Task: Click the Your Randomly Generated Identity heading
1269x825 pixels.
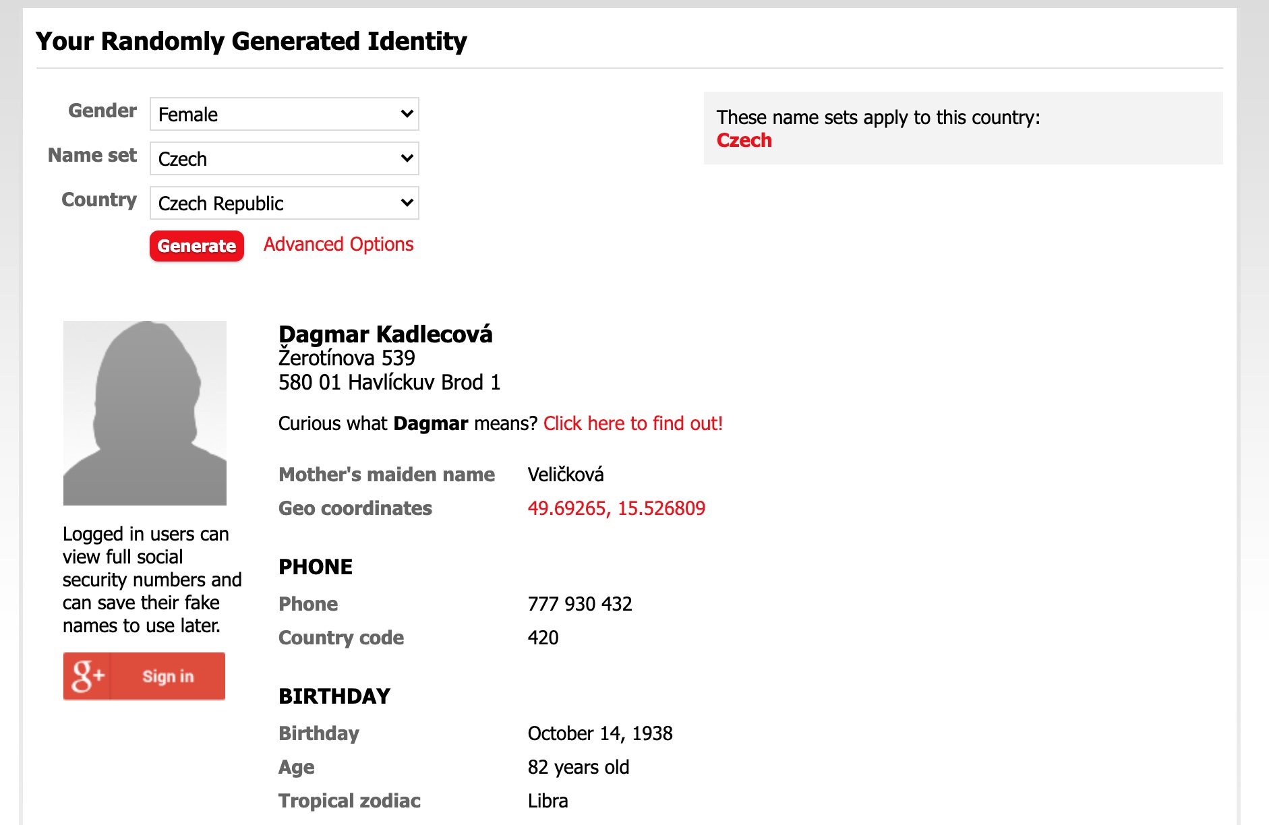Action: pyautogui.click(x=251, y=41)
